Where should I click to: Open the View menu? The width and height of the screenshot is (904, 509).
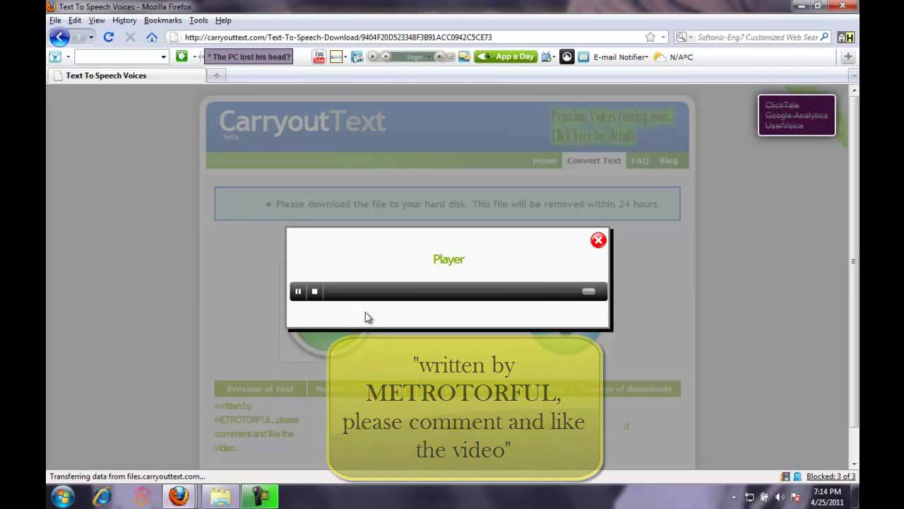click(97, 21)
